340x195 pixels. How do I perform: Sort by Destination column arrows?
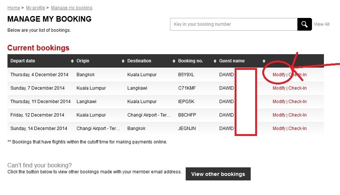pyautogui.click(x=174, y=61)
